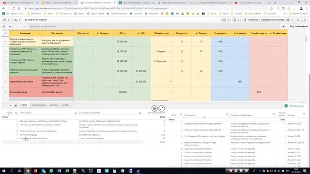
Task: Open status dropdown in 1. Прорыв row
Action: 171,52
